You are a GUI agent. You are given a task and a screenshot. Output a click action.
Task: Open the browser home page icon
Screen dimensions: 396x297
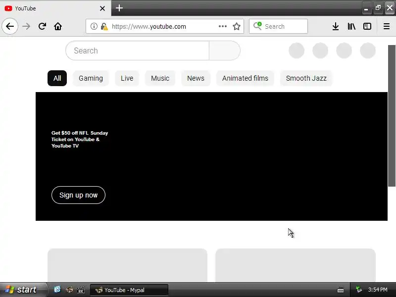[58, 26]
